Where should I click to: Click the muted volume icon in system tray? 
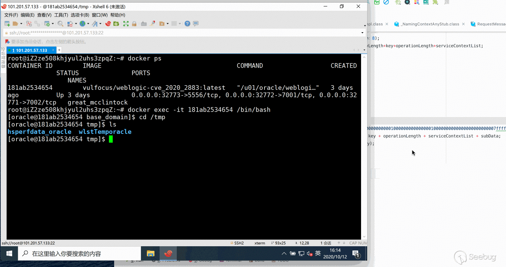coord(309,254)
